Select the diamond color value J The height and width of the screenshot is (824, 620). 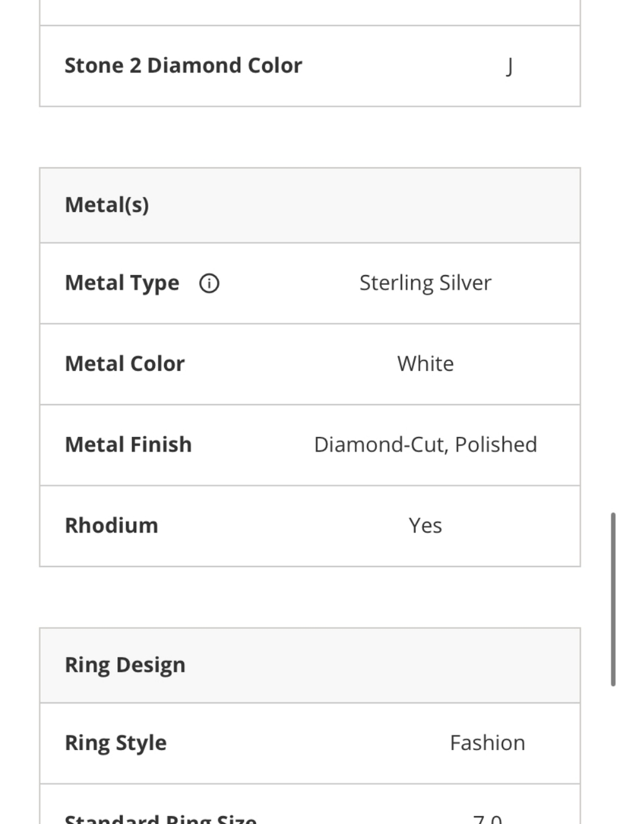click(509, 66)
